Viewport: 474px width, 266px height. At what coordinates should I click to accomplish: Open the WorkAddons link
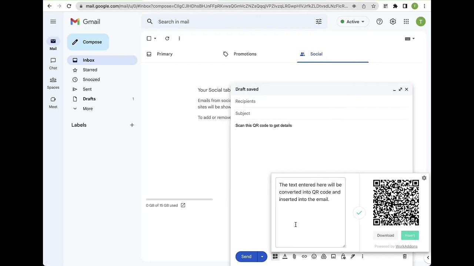406,246
